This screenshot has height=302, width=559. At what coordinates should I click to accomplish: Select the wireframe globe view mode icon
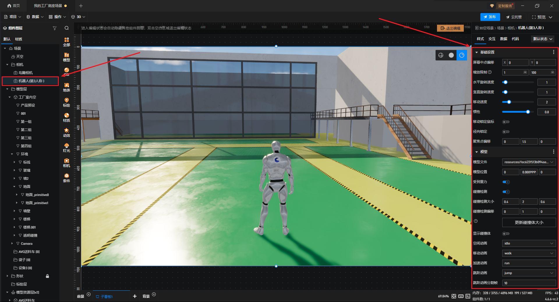[441, 55]
